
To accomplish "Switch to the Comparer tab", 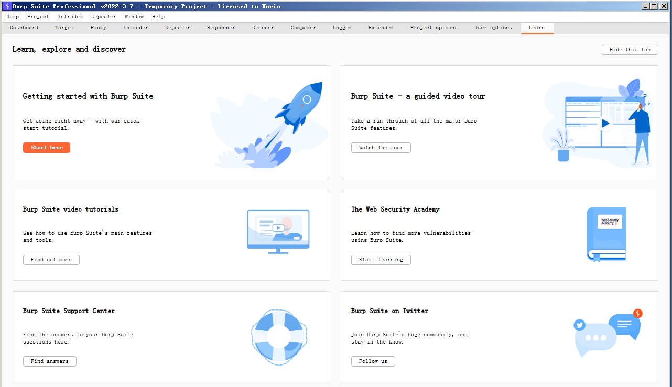I will pos(304,28).
